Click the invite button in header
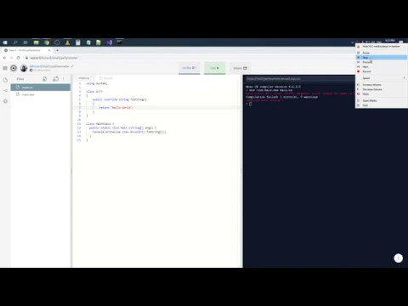Viewport: 408px width, 306px height. pos(190,68)
